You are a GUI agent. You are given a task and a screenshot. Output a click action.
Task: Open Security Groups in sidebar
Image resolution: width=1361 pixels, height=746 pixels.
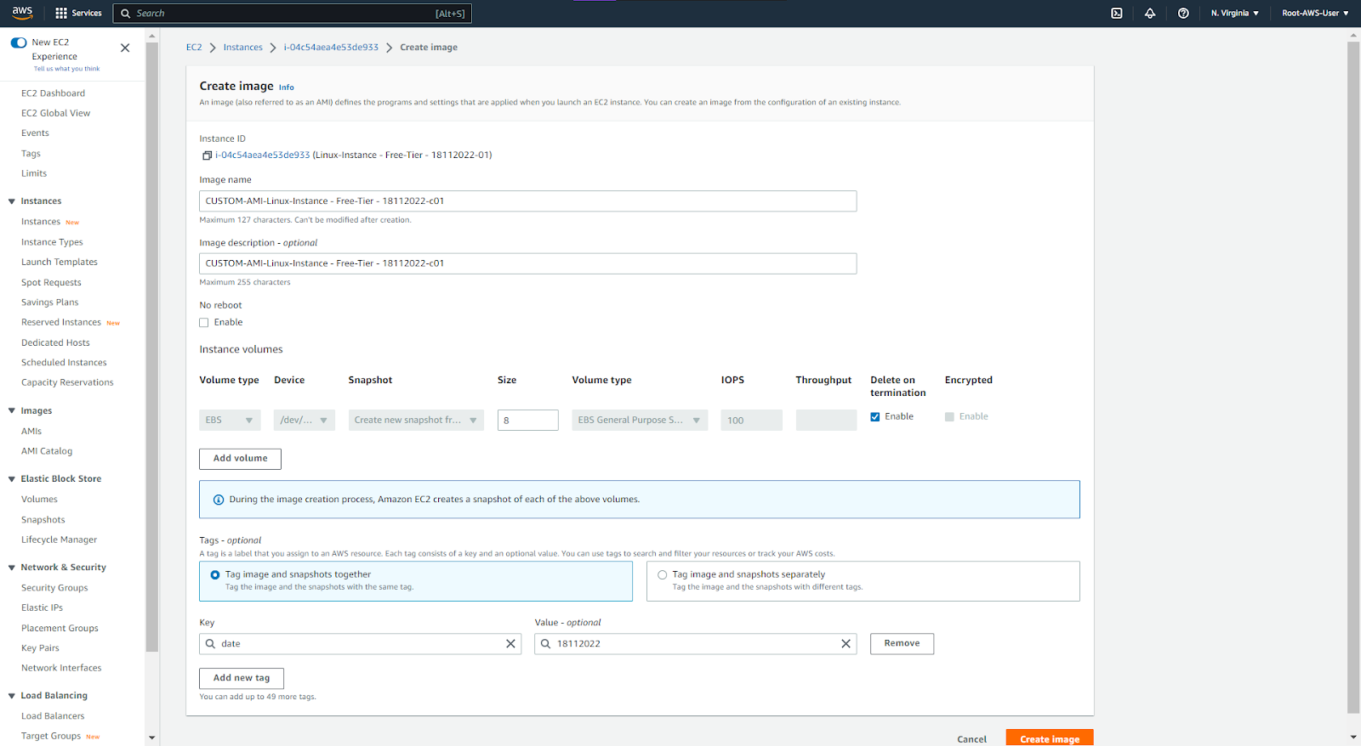pyautogui.click(x=54, y=588)
